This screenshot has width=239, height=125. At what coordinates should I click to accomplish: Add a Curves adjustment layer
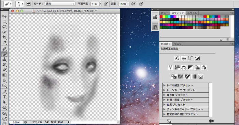191,58
